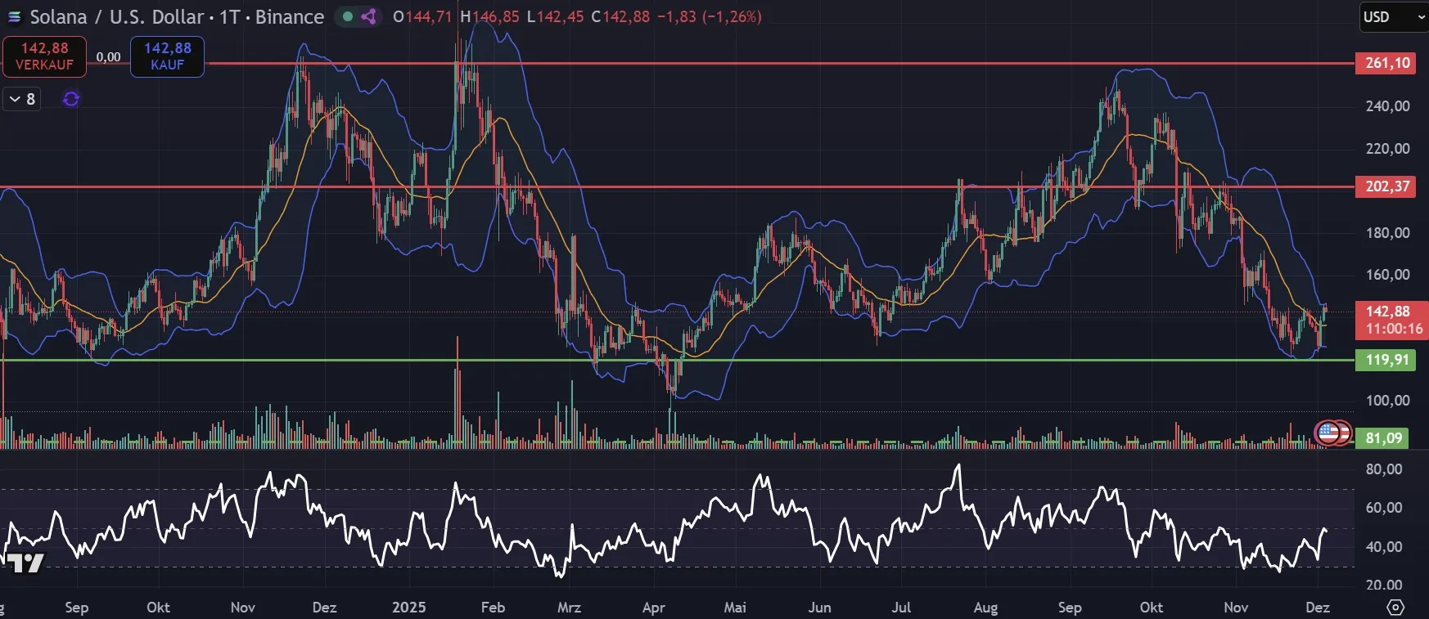The image size is (1429, 619).
Task: Click the current price label 142,88
Action: tap(1388, 312)
